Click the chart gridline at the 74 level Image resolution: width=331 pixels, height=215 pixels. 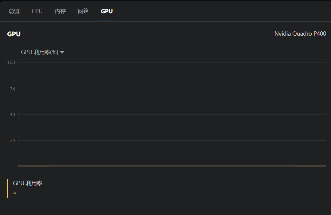172,89
